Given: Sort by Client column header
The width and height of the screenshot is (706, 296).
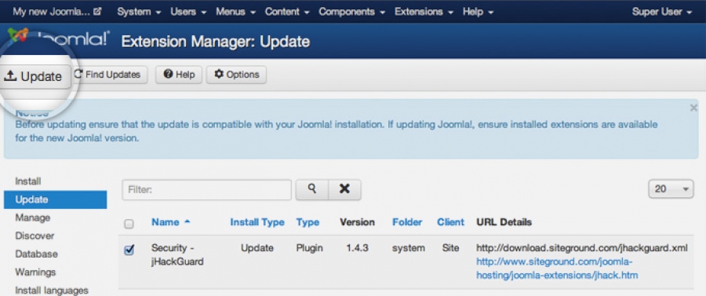Looking at the screenshot, I should coord(450,222).
